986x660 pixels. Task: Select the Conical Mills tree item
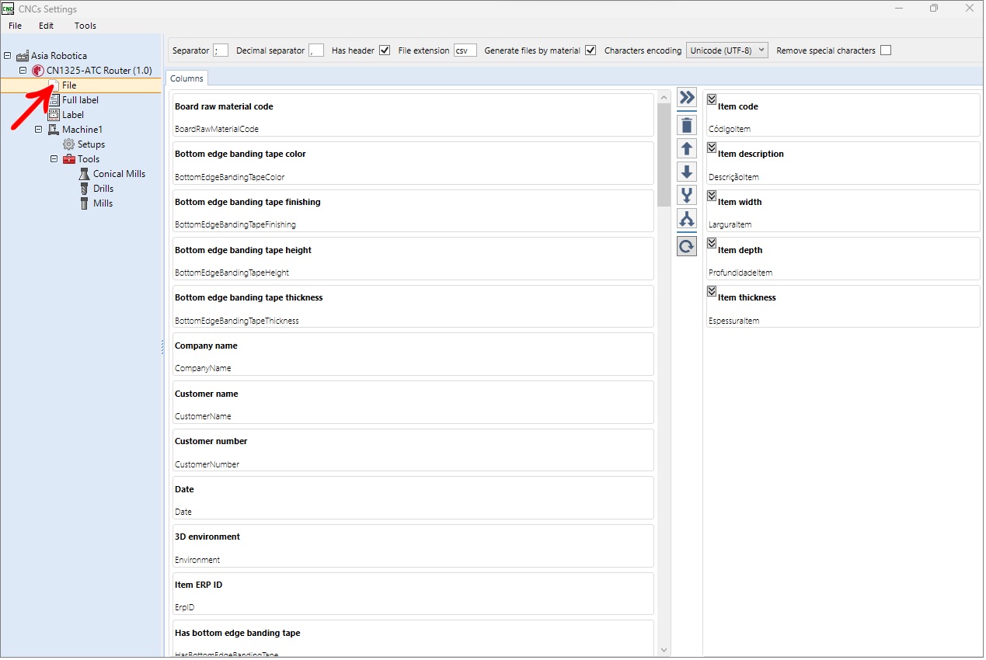(119, 174)
